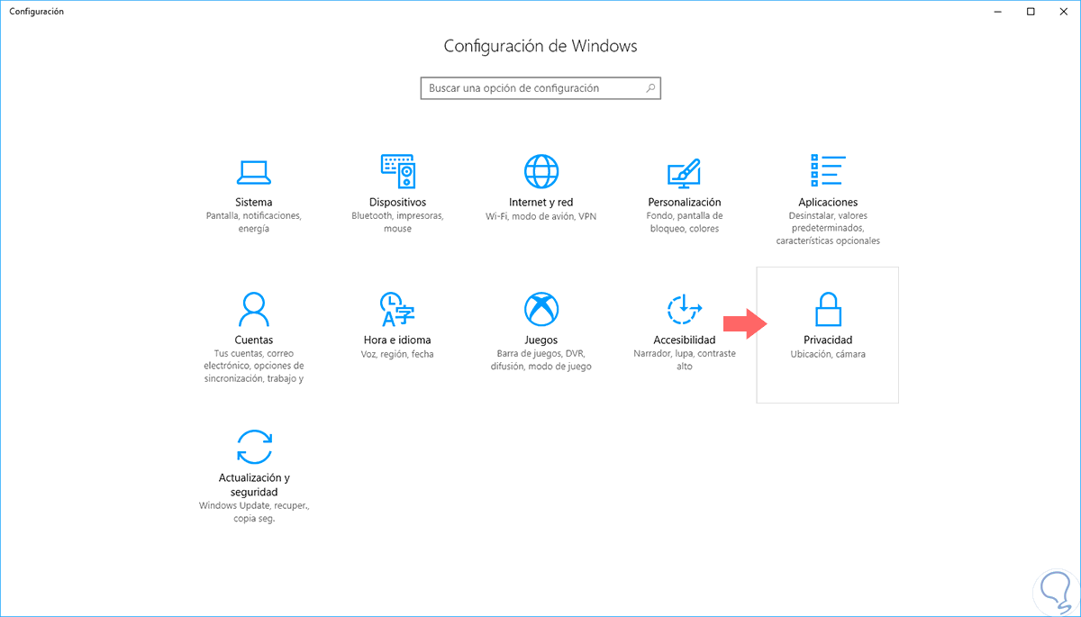Screen dimensions: 1081x617
Task: Select the Sistema label
Action: pyautogui.click(x=253, y=203)
